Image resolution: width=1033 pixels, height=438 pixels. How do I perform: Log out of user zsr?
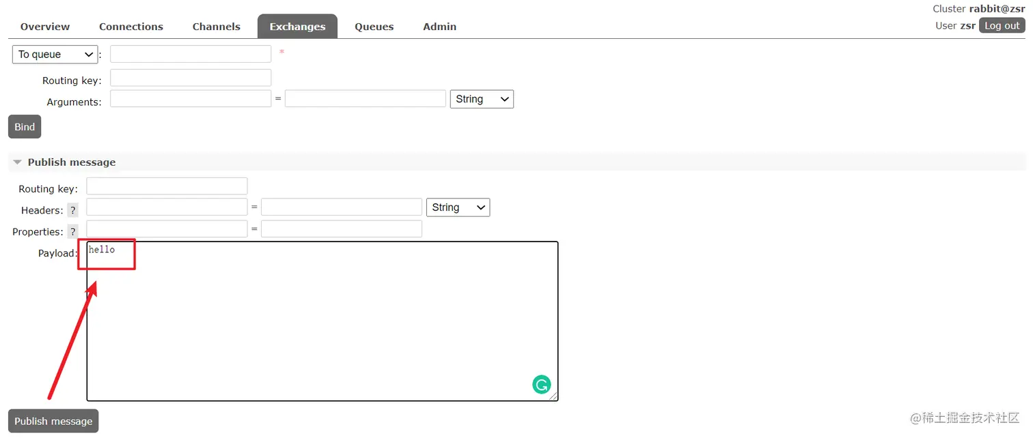click(x=1002, y=25)
